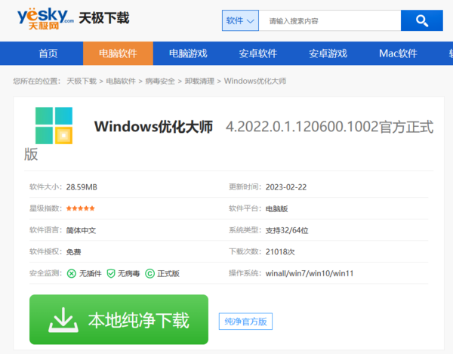The width and height of the screenshot is (453, 354).
Task: Click the 天极下载 breadcrumb link
Action: click(x=82, y=81)
